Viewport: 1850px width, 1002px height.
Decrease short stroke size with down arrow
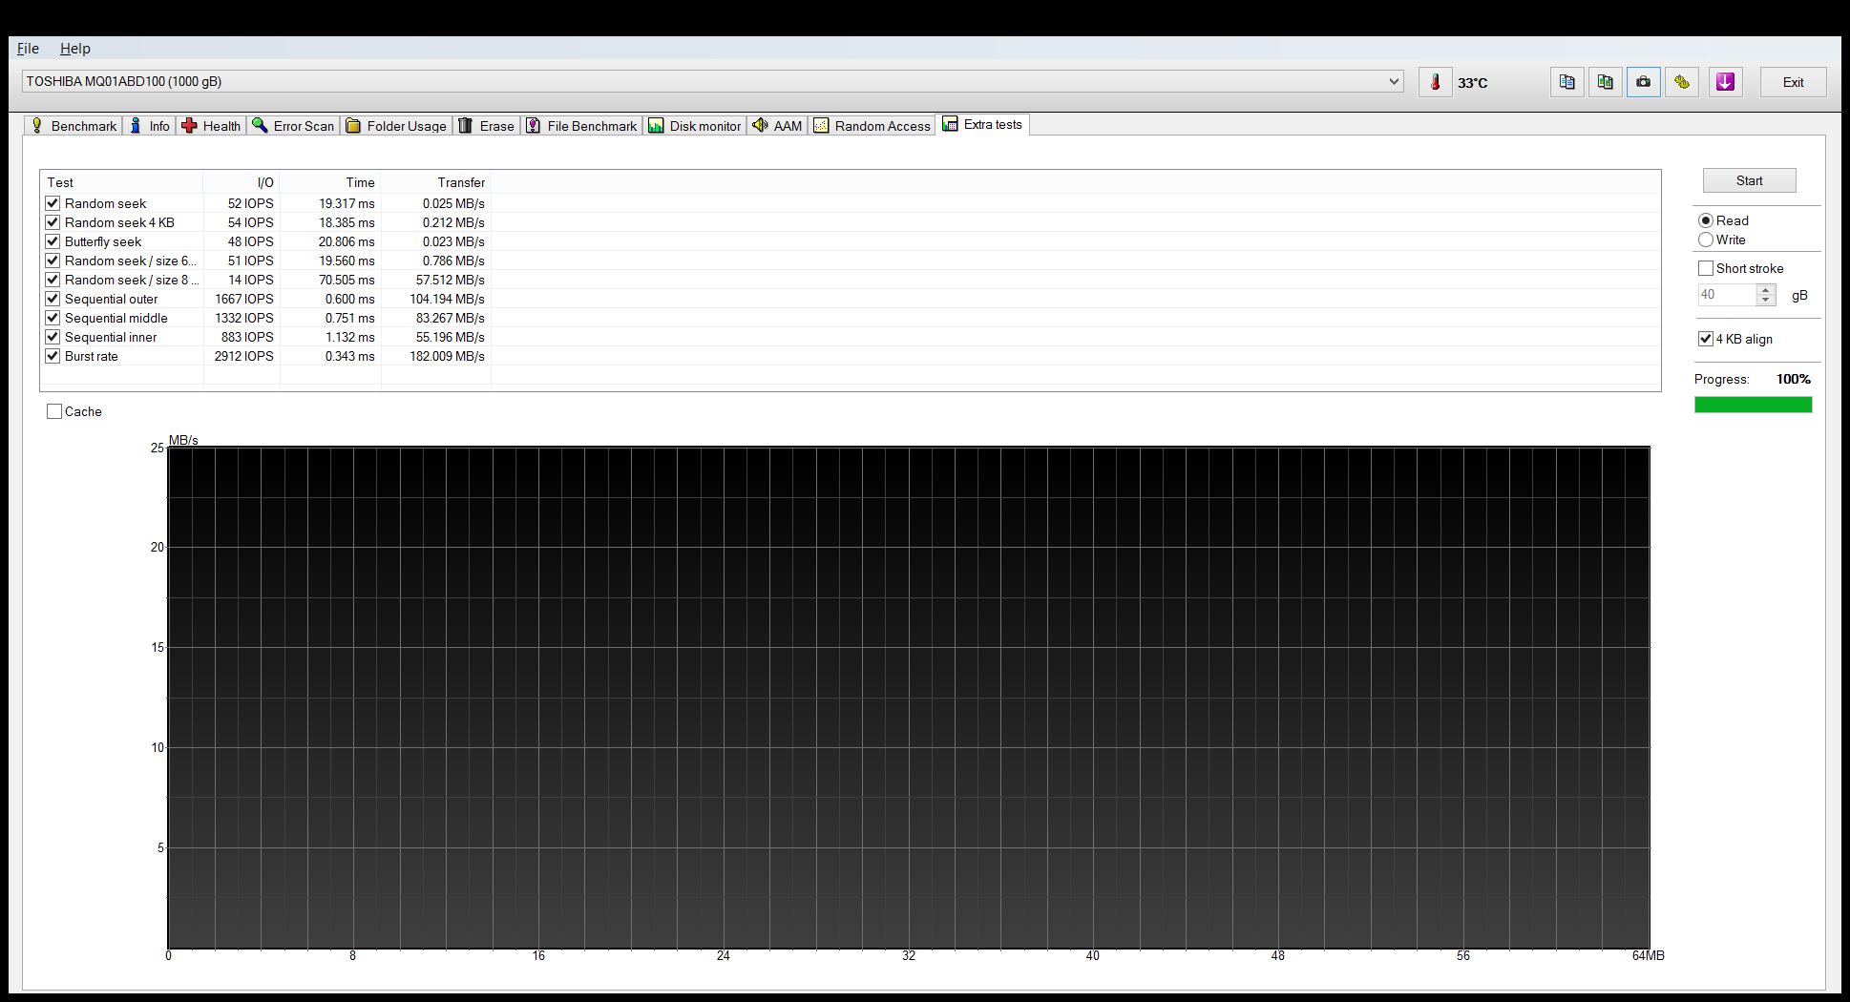point(1766,301)
